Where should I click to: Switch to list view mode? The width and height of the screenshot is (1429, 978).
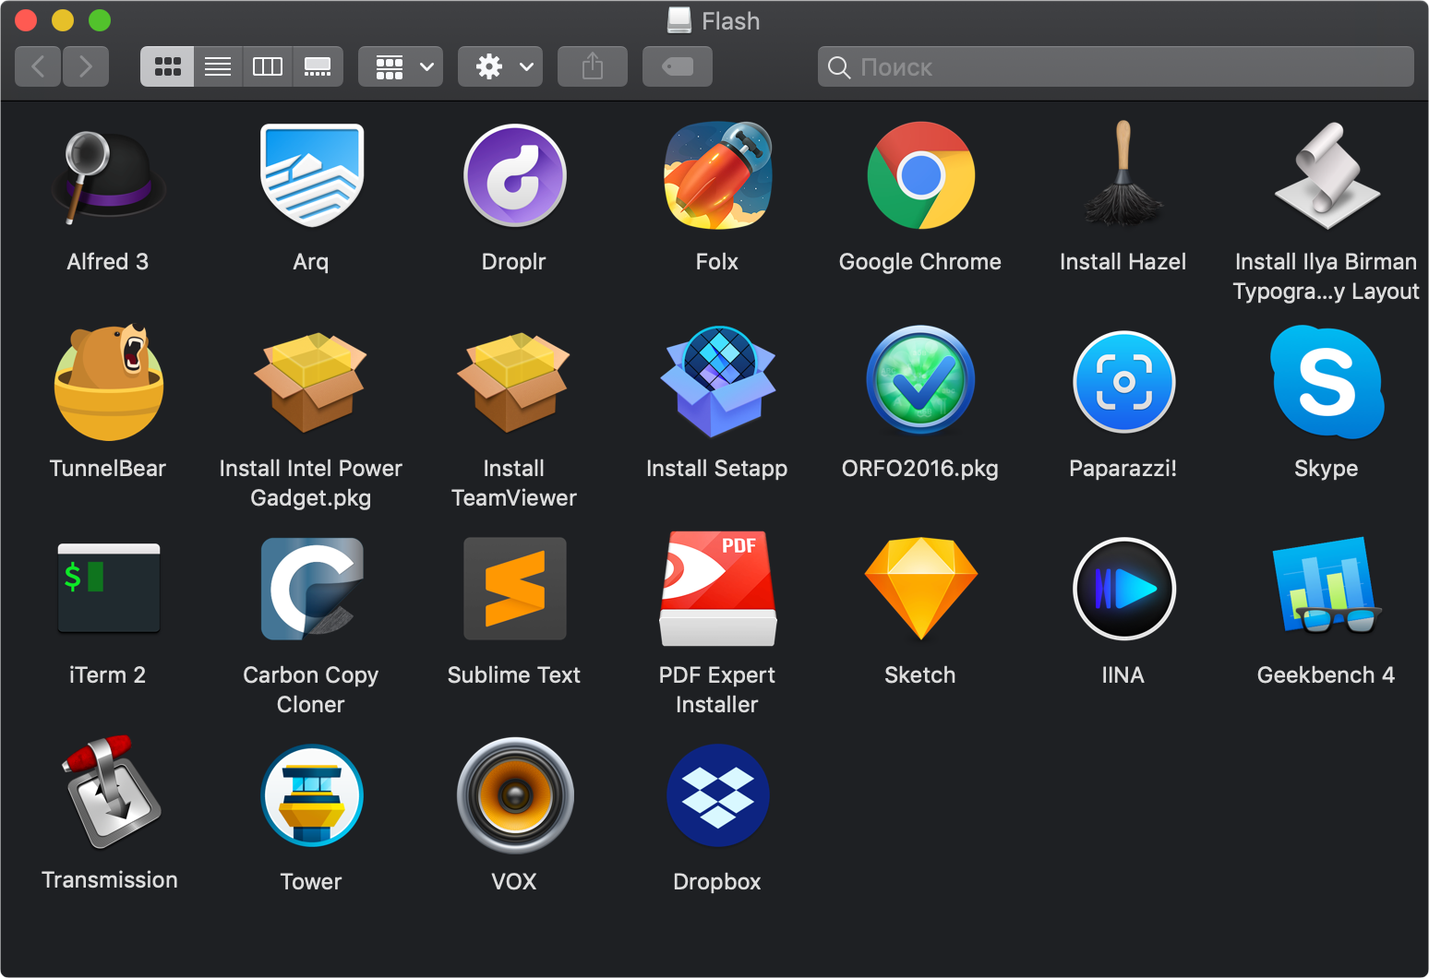[218, 66]
